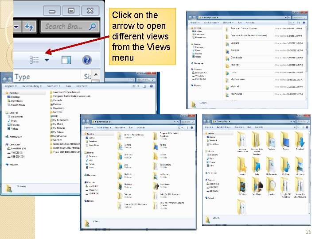Open My Music folder in large-icons window
The width and height of the screenshot is (319, 239).
tap(286, 166)
